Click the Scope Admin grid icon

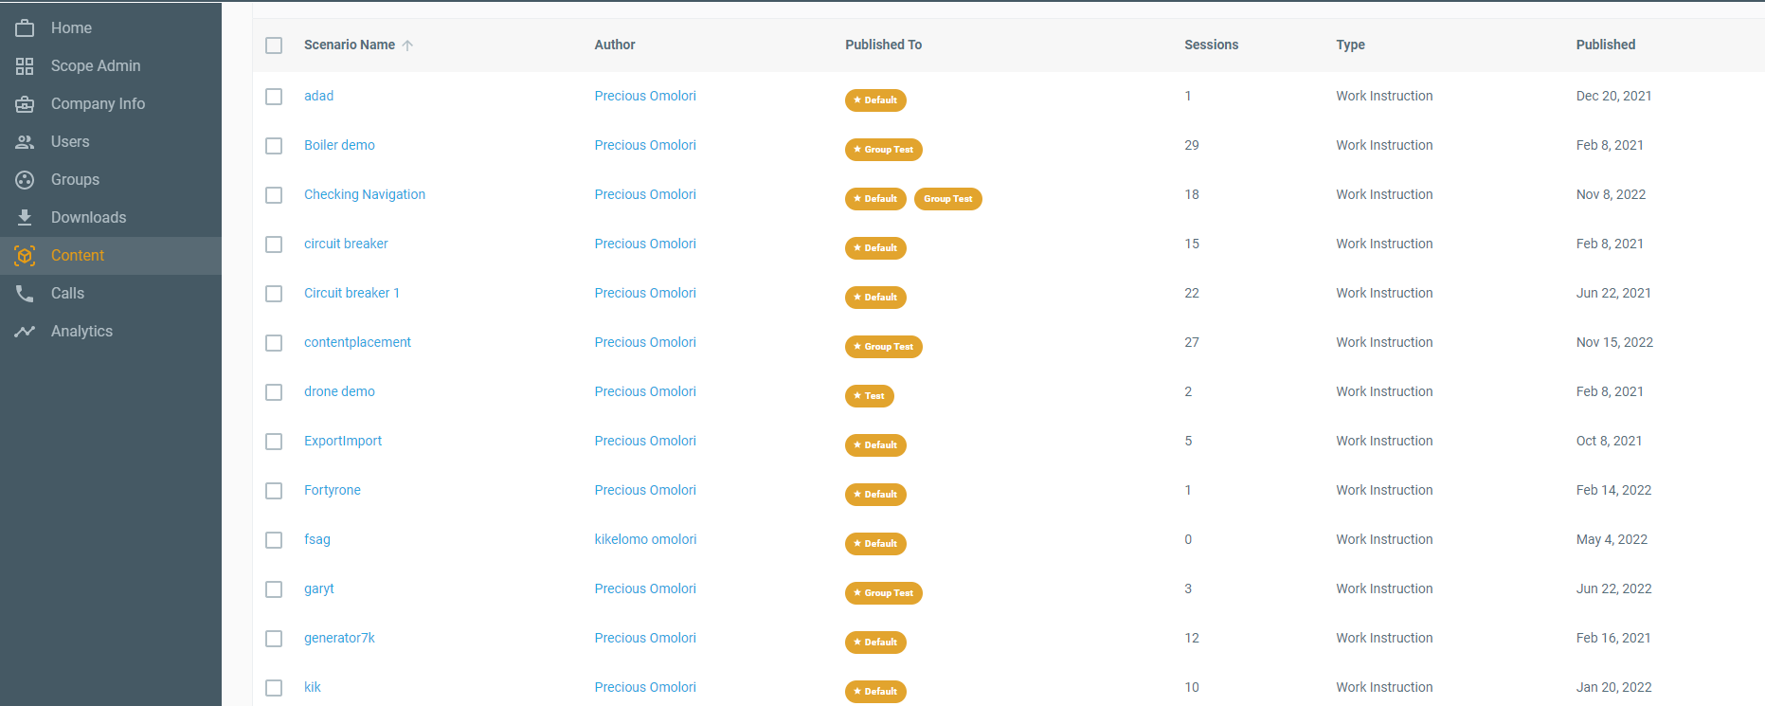(x=25, y=66)
